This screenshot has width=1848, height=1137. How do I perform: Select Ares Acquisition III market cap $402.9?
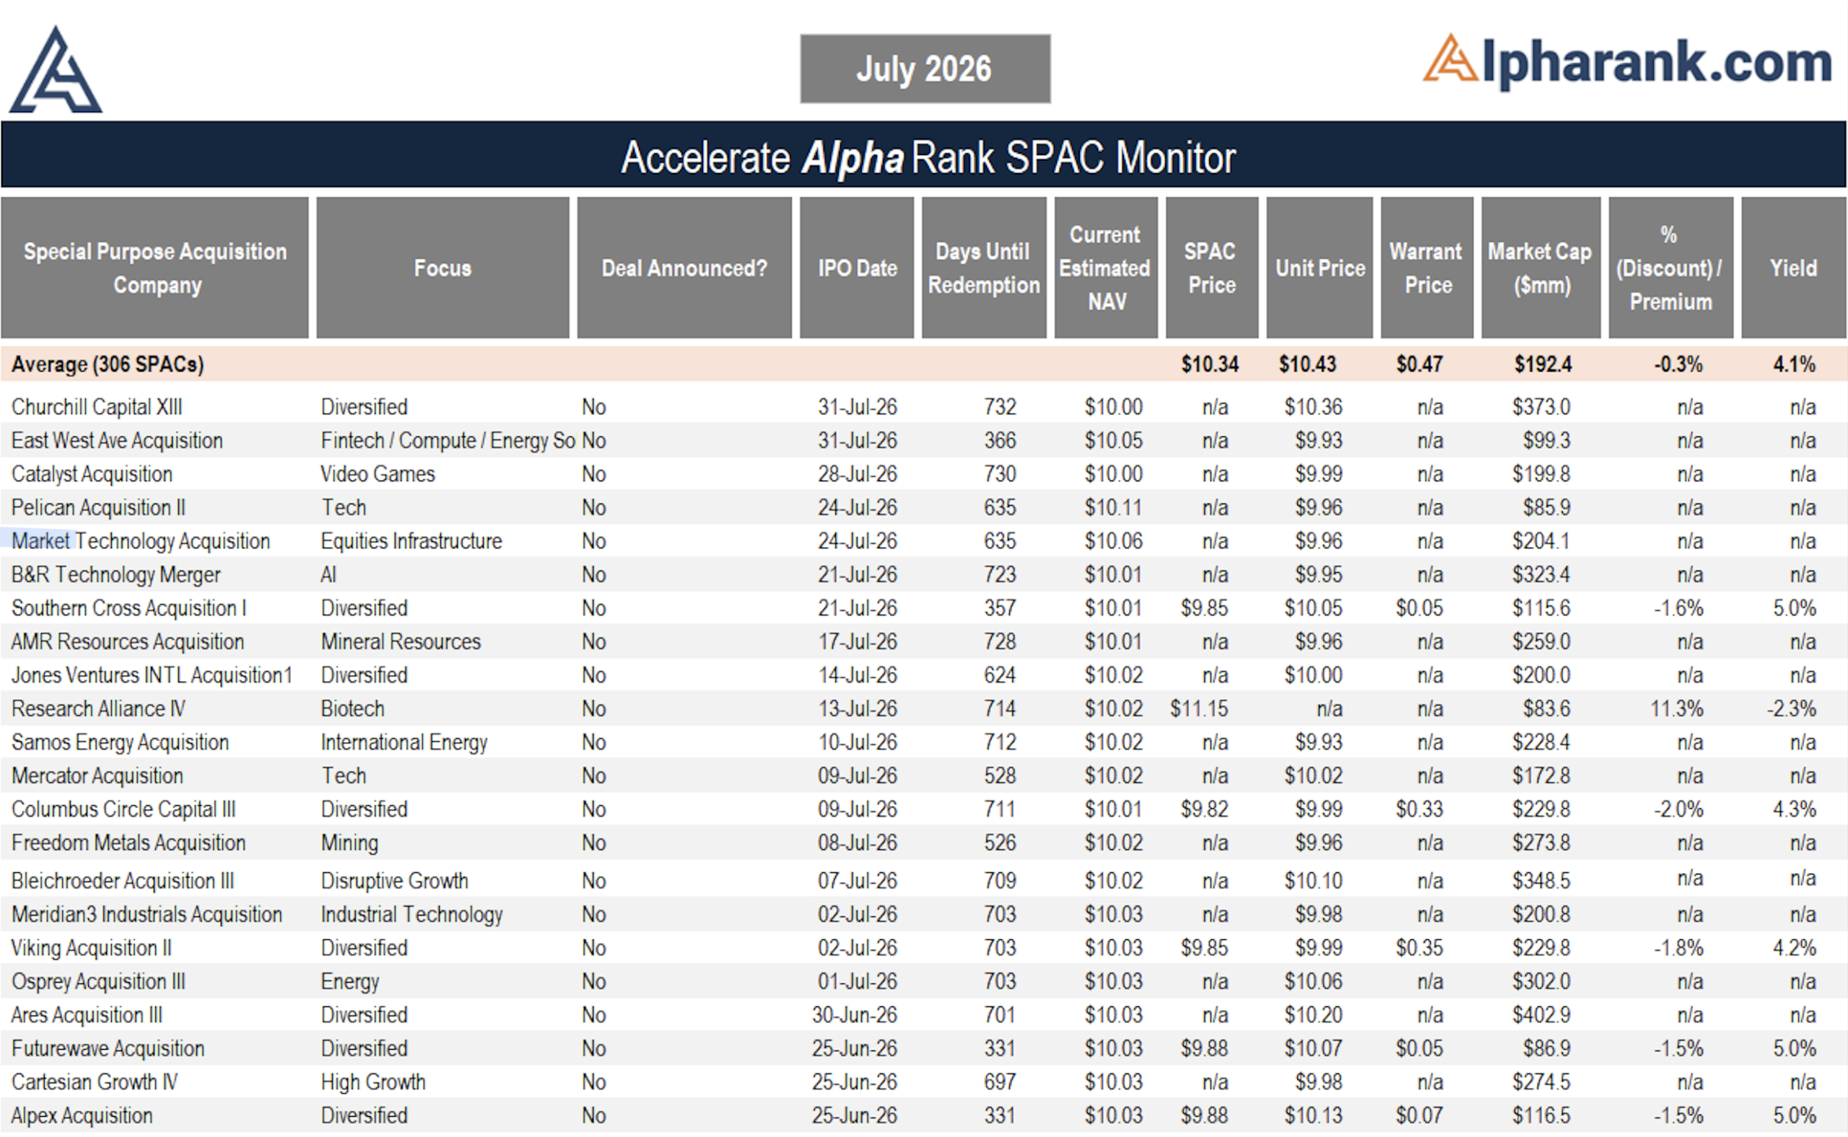click(1542, 1014)
